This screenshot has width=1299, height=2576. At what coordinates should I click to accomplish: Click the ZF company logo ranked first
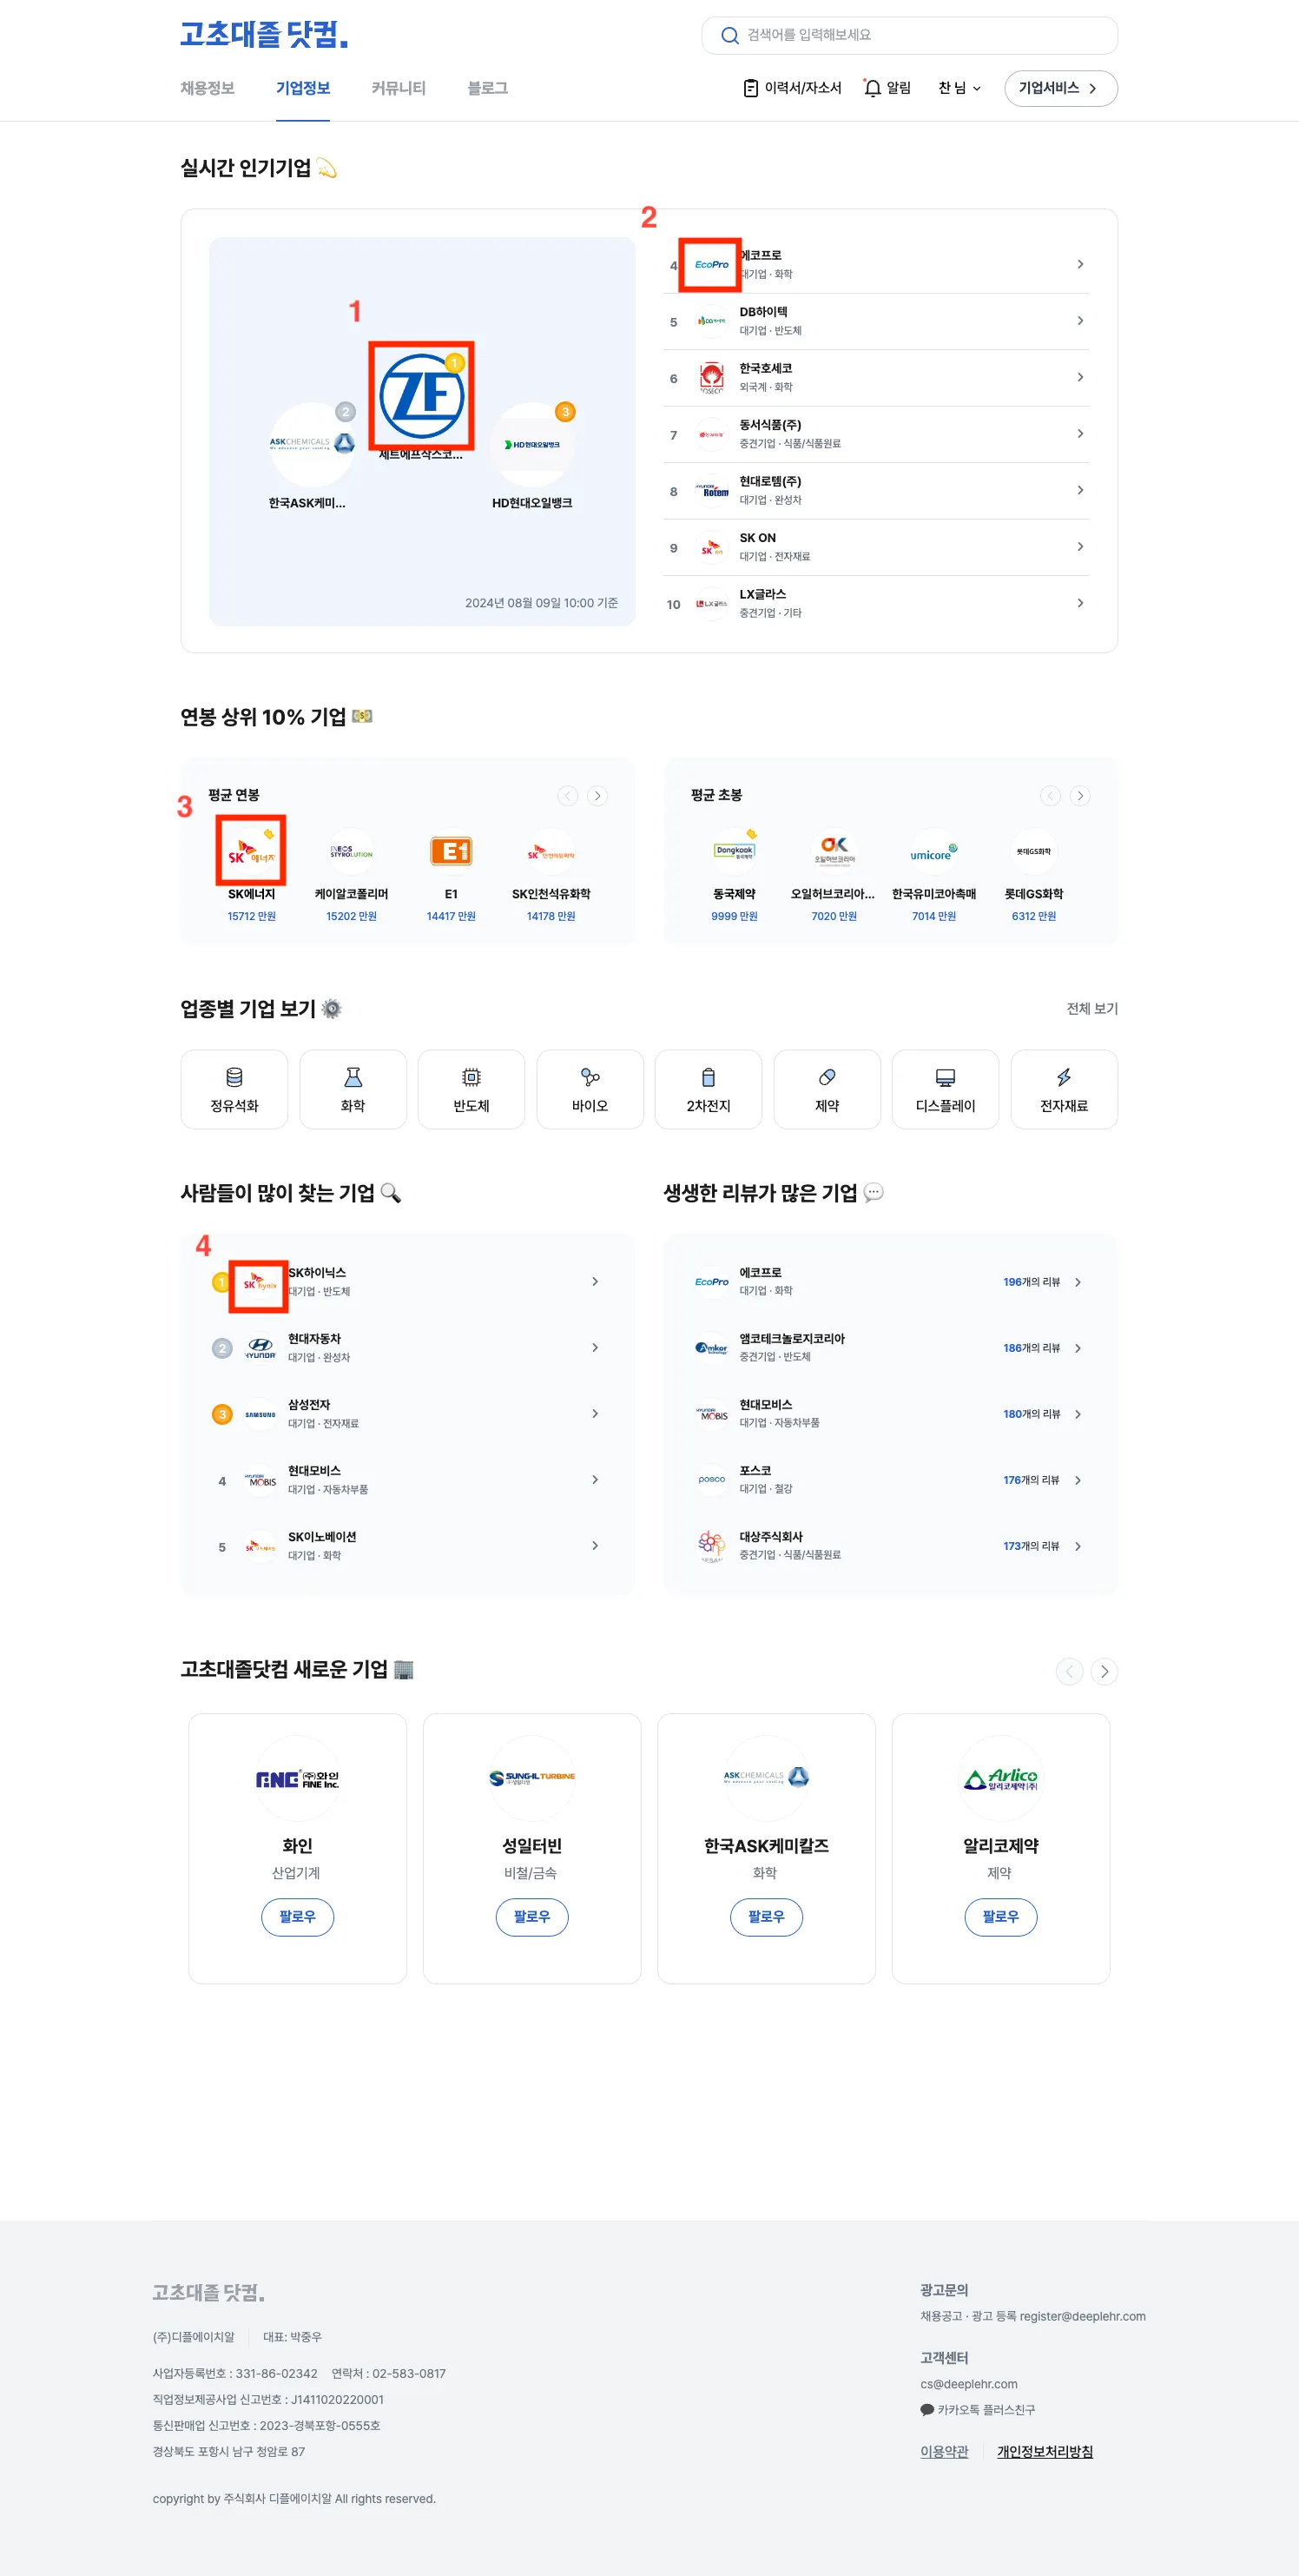pyautogui.click(x=420, y=396)
